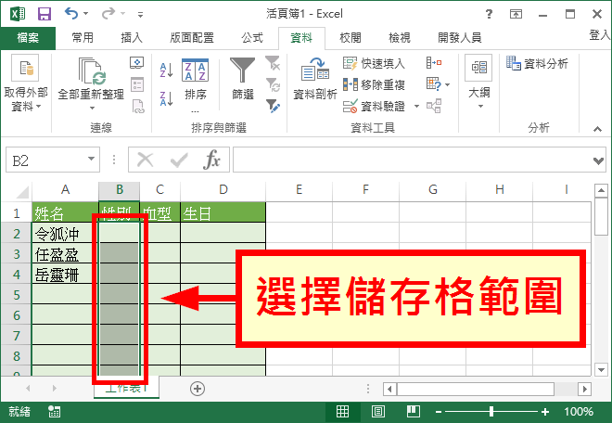Screen dimensions: 612x423
Task: Click the Excel Help question mark
Action: [x=489, y=14]
